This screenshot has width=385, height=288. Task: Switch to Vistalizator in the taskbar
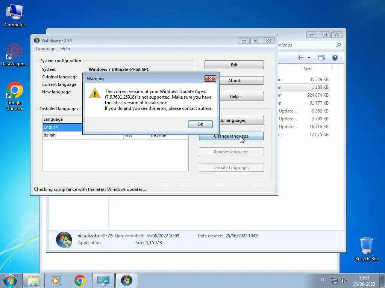tap(126, 280)
